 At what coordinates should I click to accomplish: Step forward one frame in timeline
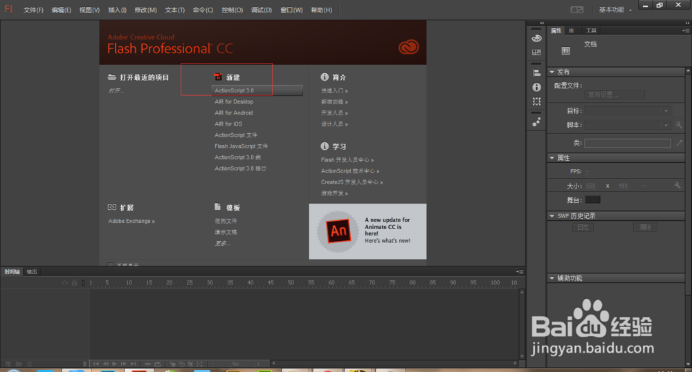pos(124,364)
